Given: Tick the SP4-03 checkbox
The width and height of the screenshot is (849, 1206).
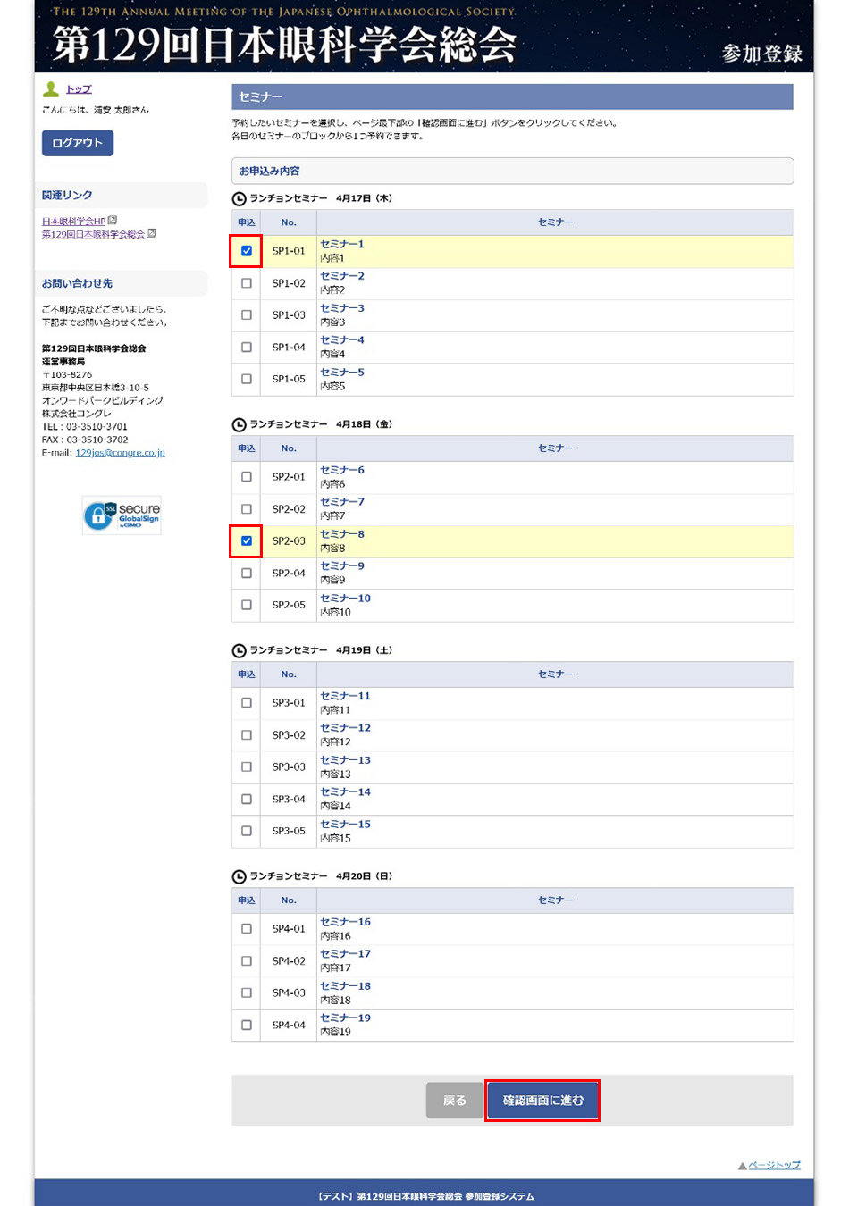Looking at the screenshot, I should (x=247, y=993).
